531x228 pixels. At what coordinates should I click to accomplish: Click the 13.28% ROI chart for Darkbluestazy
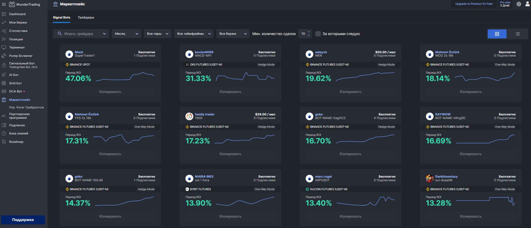tap(485, 201)
